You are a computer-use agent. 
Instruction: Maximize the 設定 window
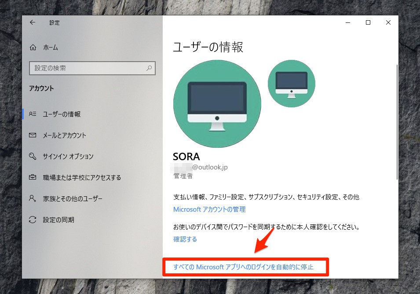[x=368, y=22]
